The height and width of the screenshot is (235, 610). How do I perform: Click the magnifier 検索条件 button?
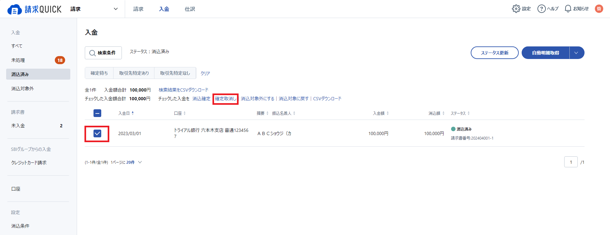103,53
